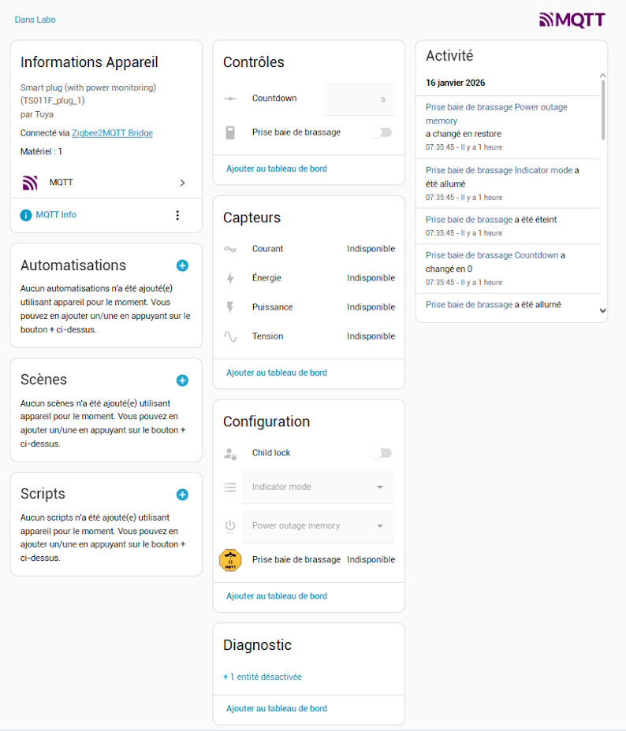Add a new scene with plus icon
Image resolution: width=626 pixels, height=731 pixels.
[182, 380]
